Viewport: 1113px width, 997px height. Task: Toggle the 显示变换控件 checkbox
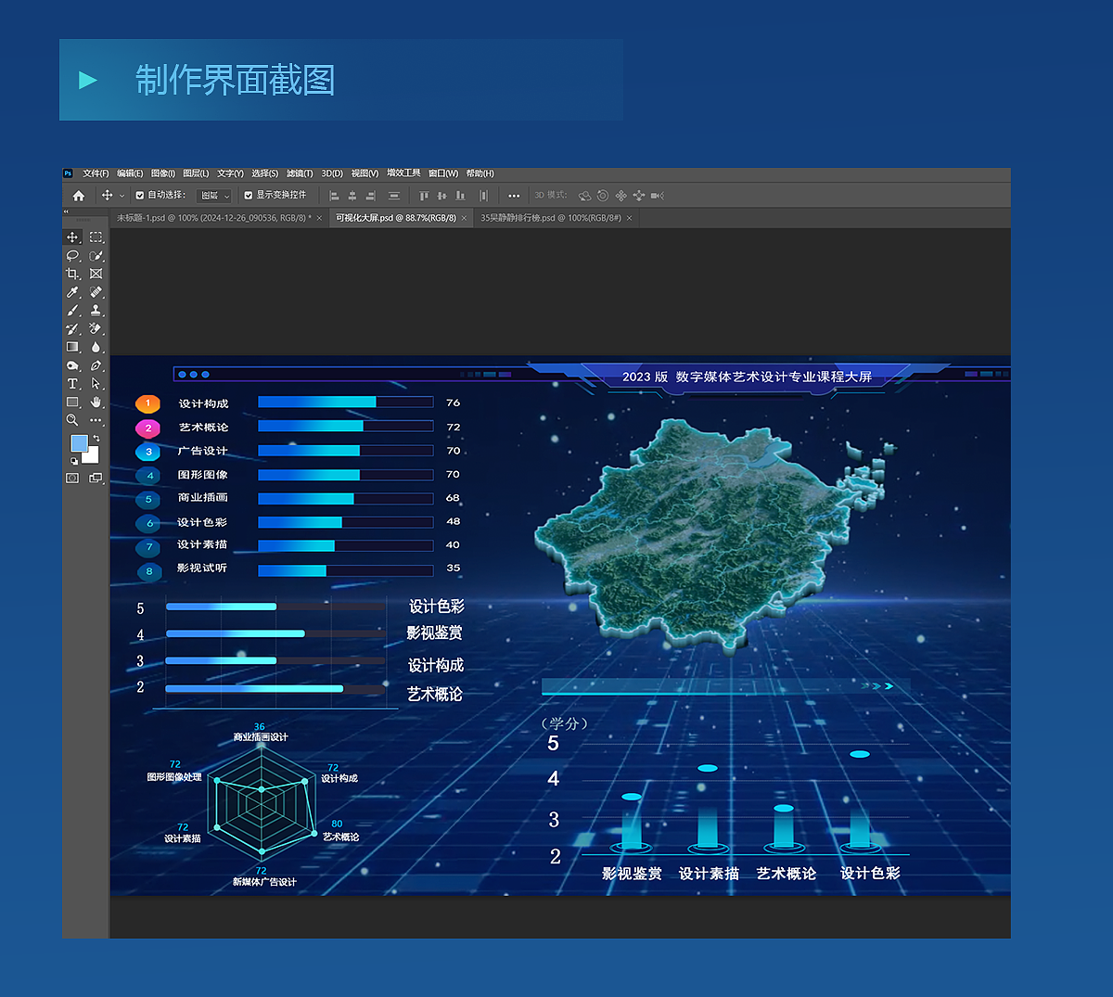pyautogui.click(x=249, y=196)
